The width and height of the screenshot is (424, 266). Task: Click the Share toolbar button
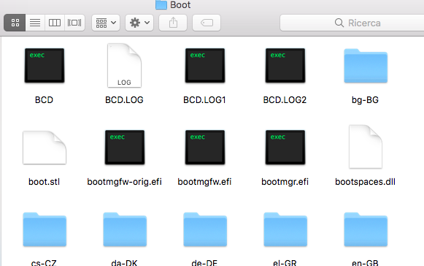pos(173,23)
